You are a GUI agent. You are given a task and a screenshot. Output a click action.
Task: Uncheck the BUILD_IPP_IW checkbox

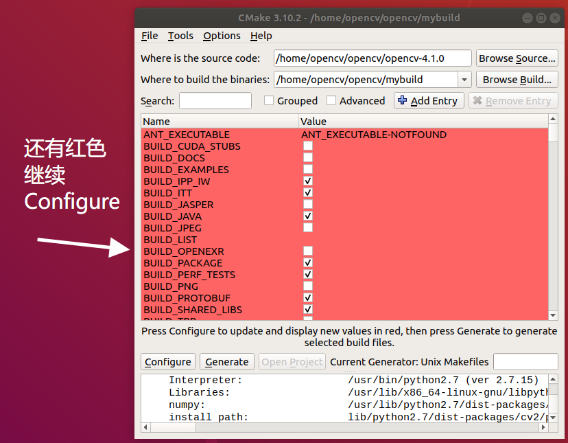(x=308, y=181)
